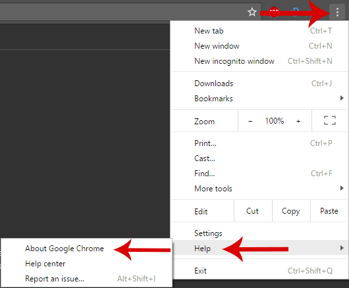Toggle fullscreen mode icon in Zoom row
This screenshot has width=349, height=288.
(330, 121)
